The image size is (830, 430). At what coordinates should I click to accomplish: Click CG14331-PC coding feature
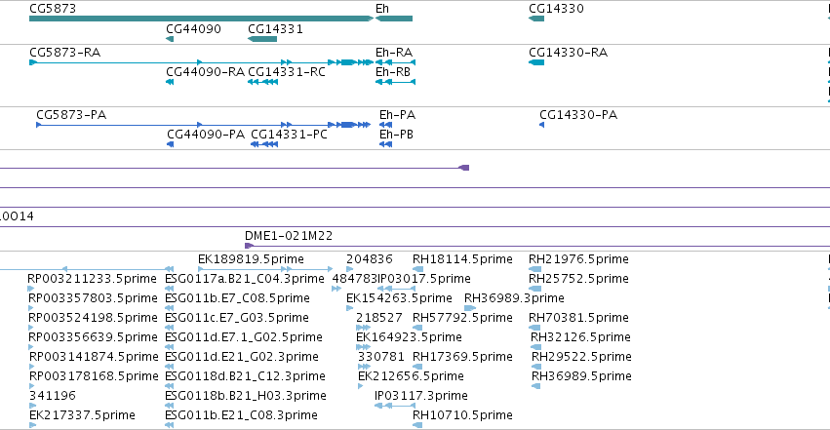(x=264, y=144)
